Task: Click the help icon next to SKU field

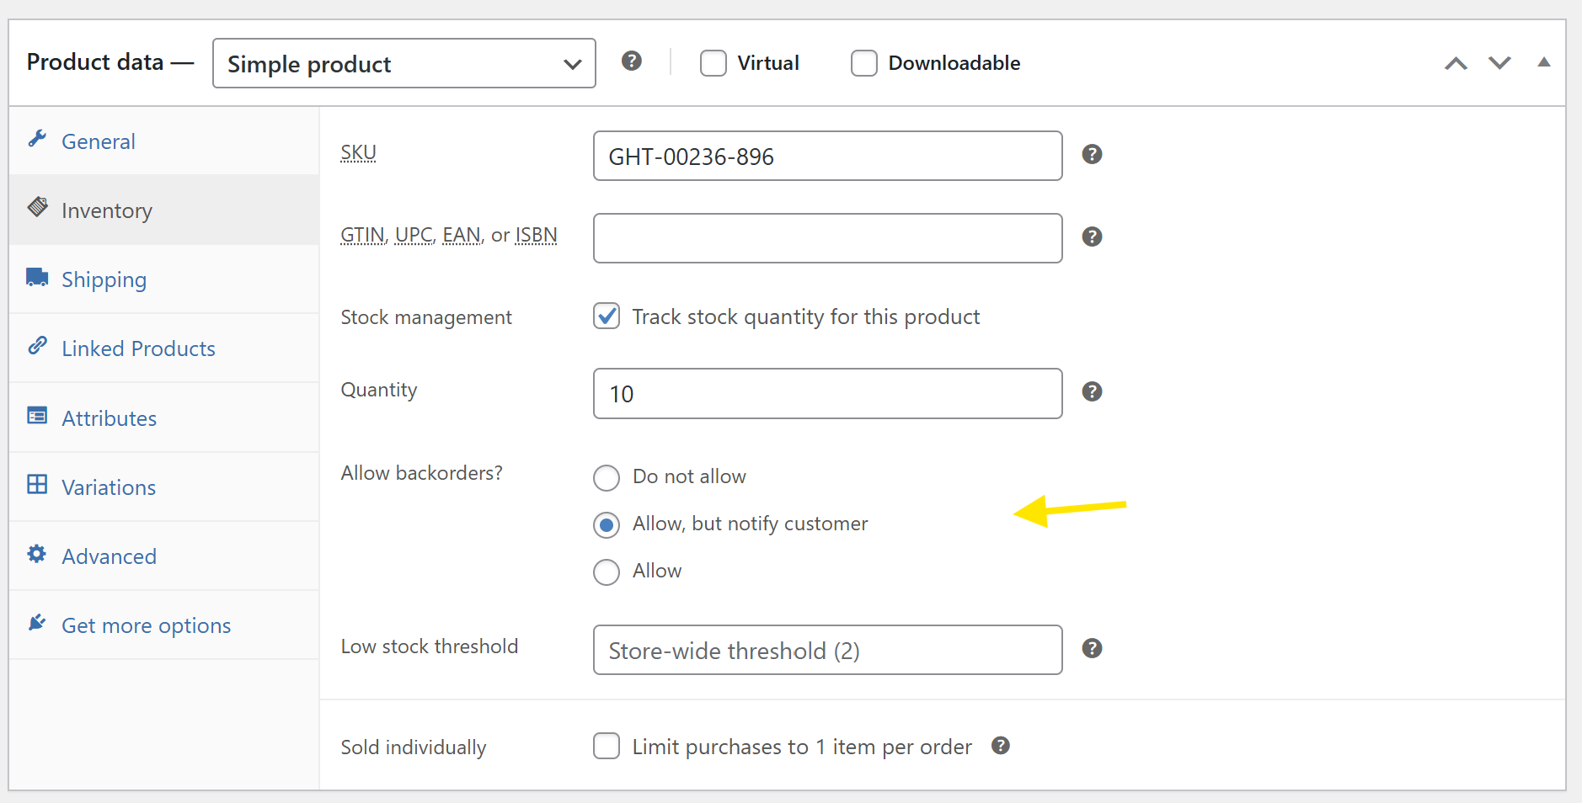Action: coord(1092,155)
